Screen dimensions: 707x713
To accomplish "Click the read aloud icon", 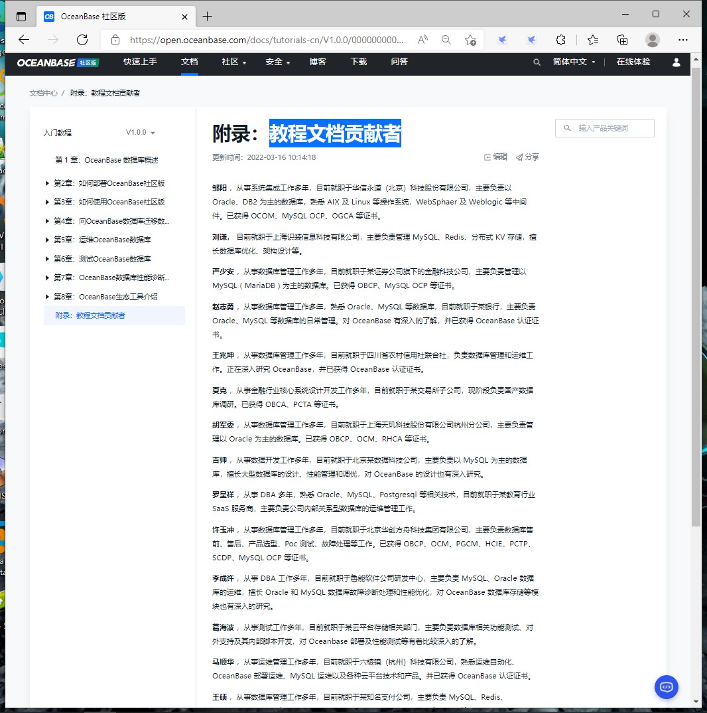I will tap(422, 40).
